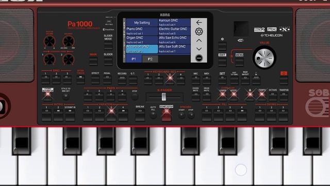The height and width of the screenshot is (186, 330).
Task: Choose Kanoun DNC from the list
Action: coord(174,22)
